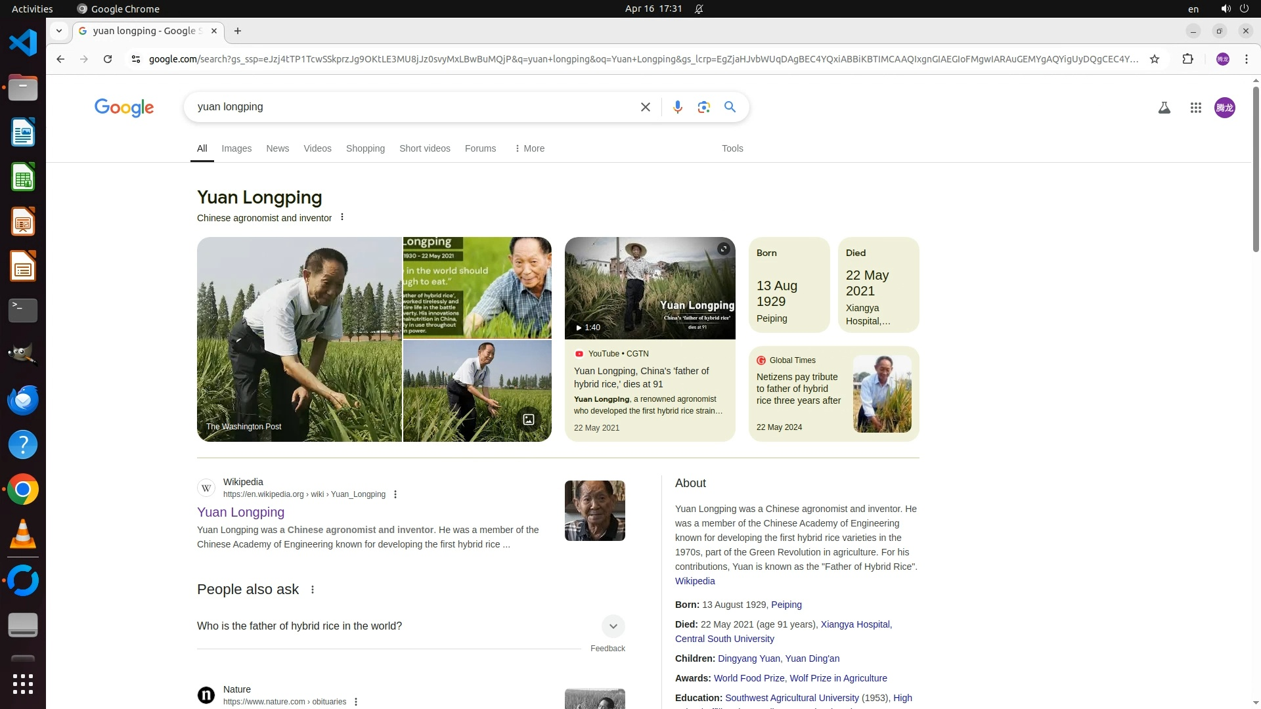
Task: Switch to the Images tab
Action: pyautogui.click(x=236, y=148)
